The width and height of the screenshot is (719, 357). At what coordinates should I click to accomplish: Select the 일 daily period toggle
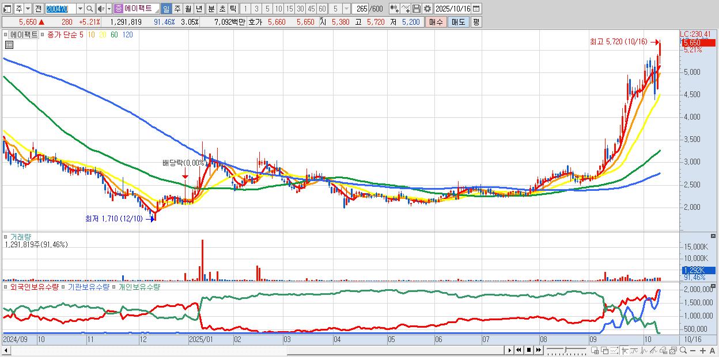166,9
